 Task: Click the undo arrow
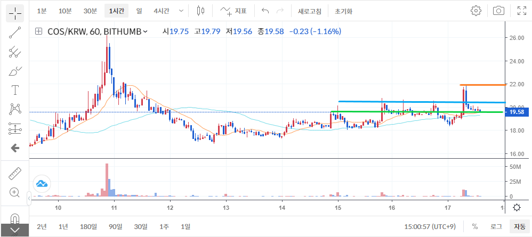265,11
